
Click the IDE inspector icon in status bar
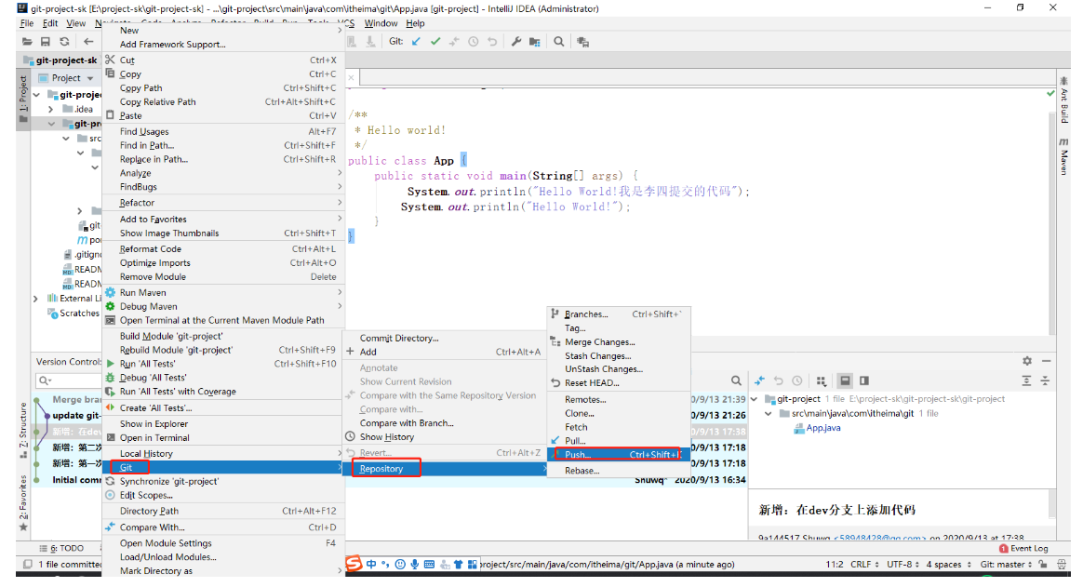[1061, 565]
